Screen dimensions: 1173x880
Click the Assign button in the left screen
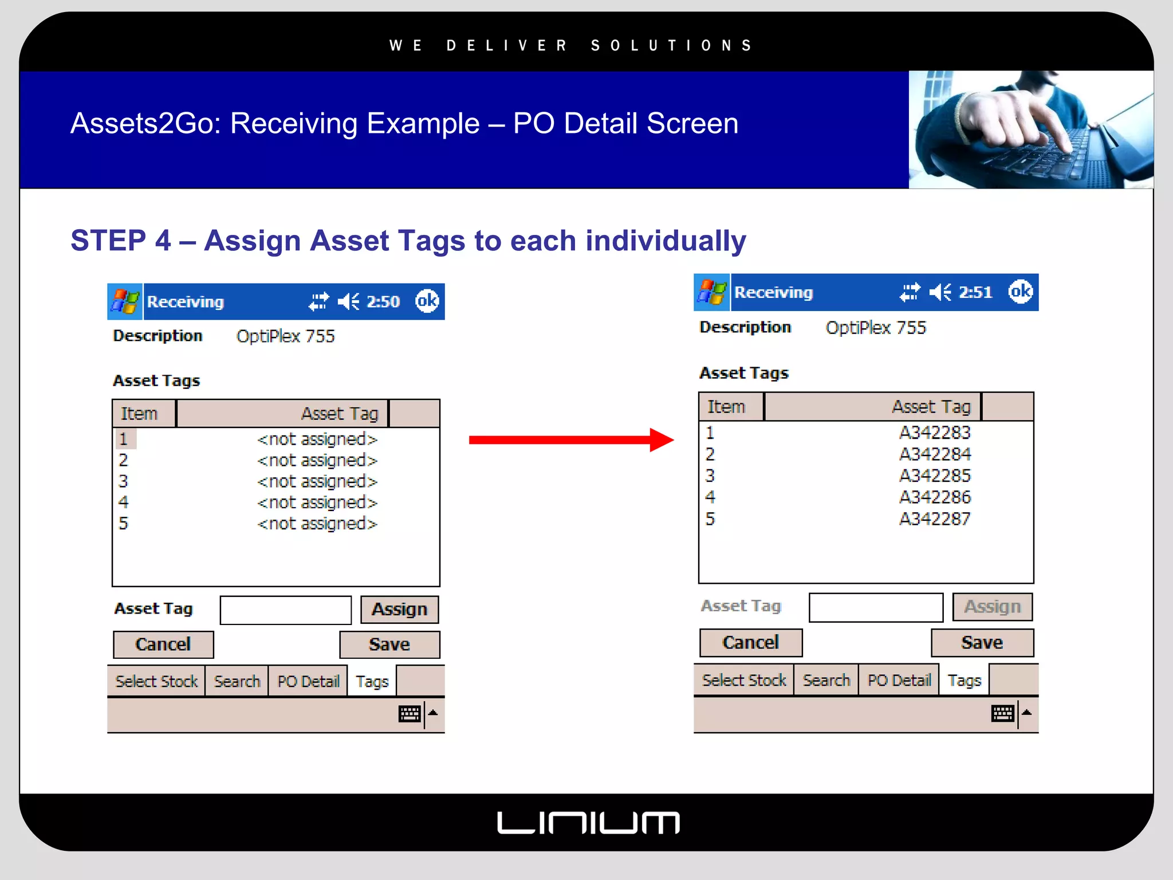[x=400, y=609]
